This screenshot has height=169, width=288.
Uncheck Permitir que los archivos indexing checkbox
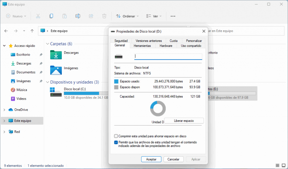coord(116,142)
